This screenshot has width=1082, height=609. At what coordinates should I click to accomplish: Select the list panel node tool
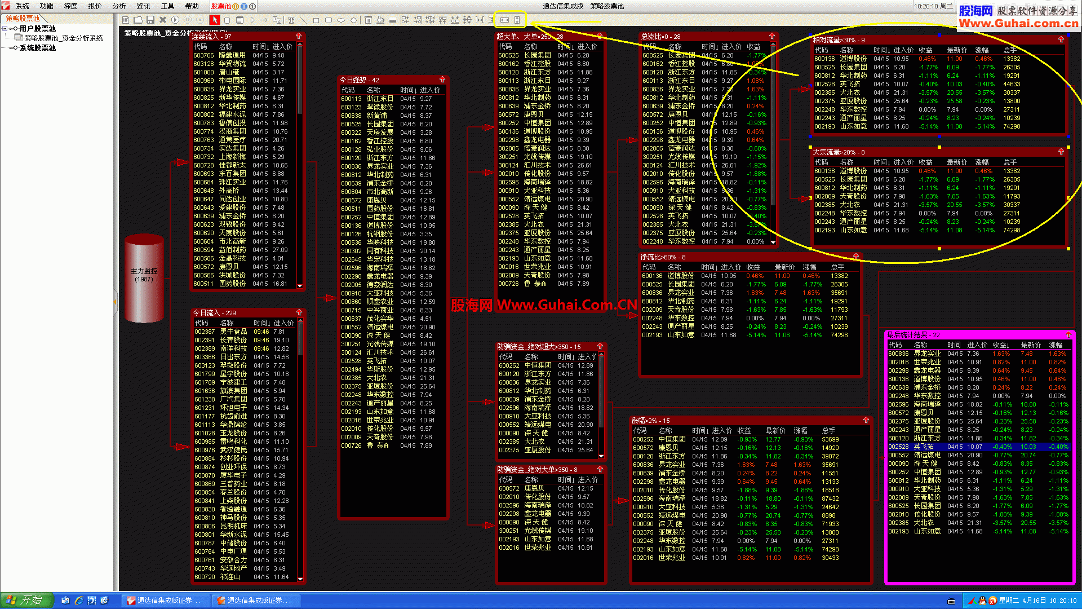click(x=240, y=20)
